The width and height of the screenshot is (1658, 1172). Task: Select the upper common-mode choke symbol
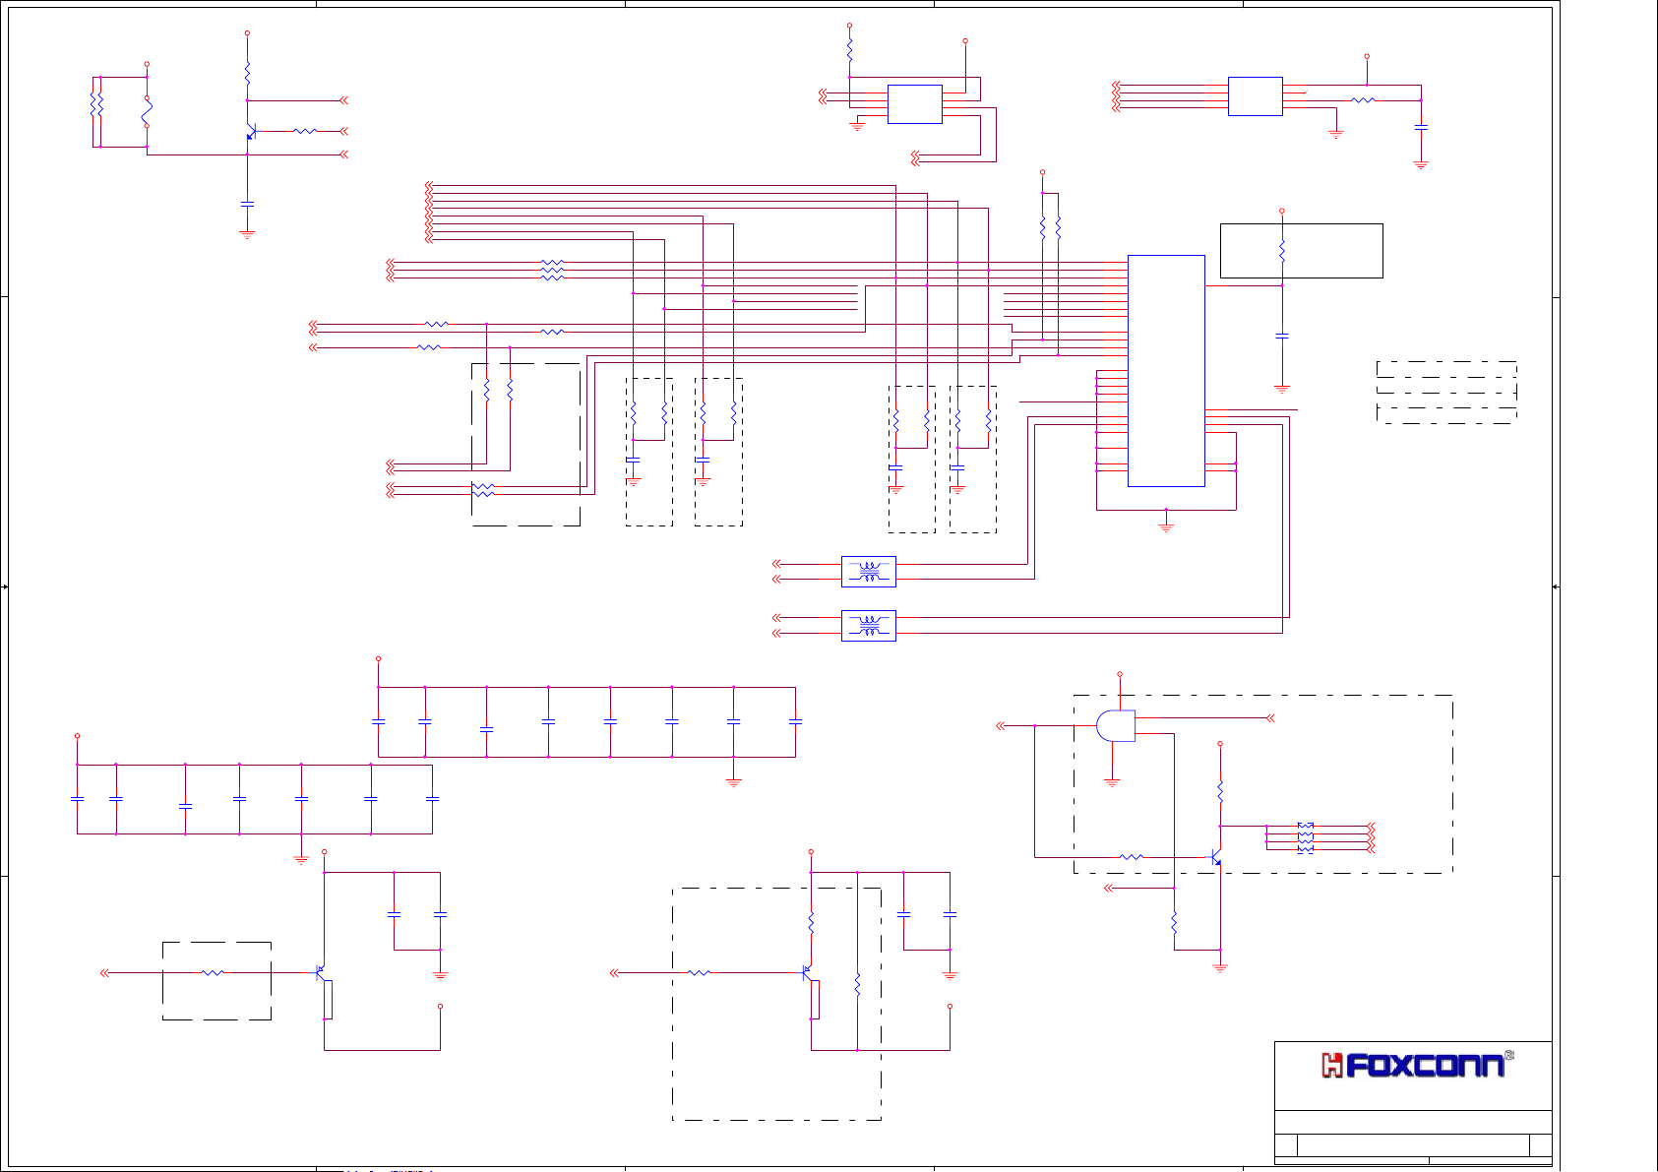[869, 572]
